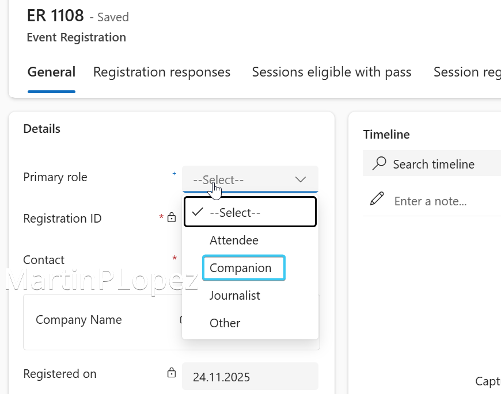Click the partially visible Session tab
Viewport: 501px width, 394px height.
[466, 72]
